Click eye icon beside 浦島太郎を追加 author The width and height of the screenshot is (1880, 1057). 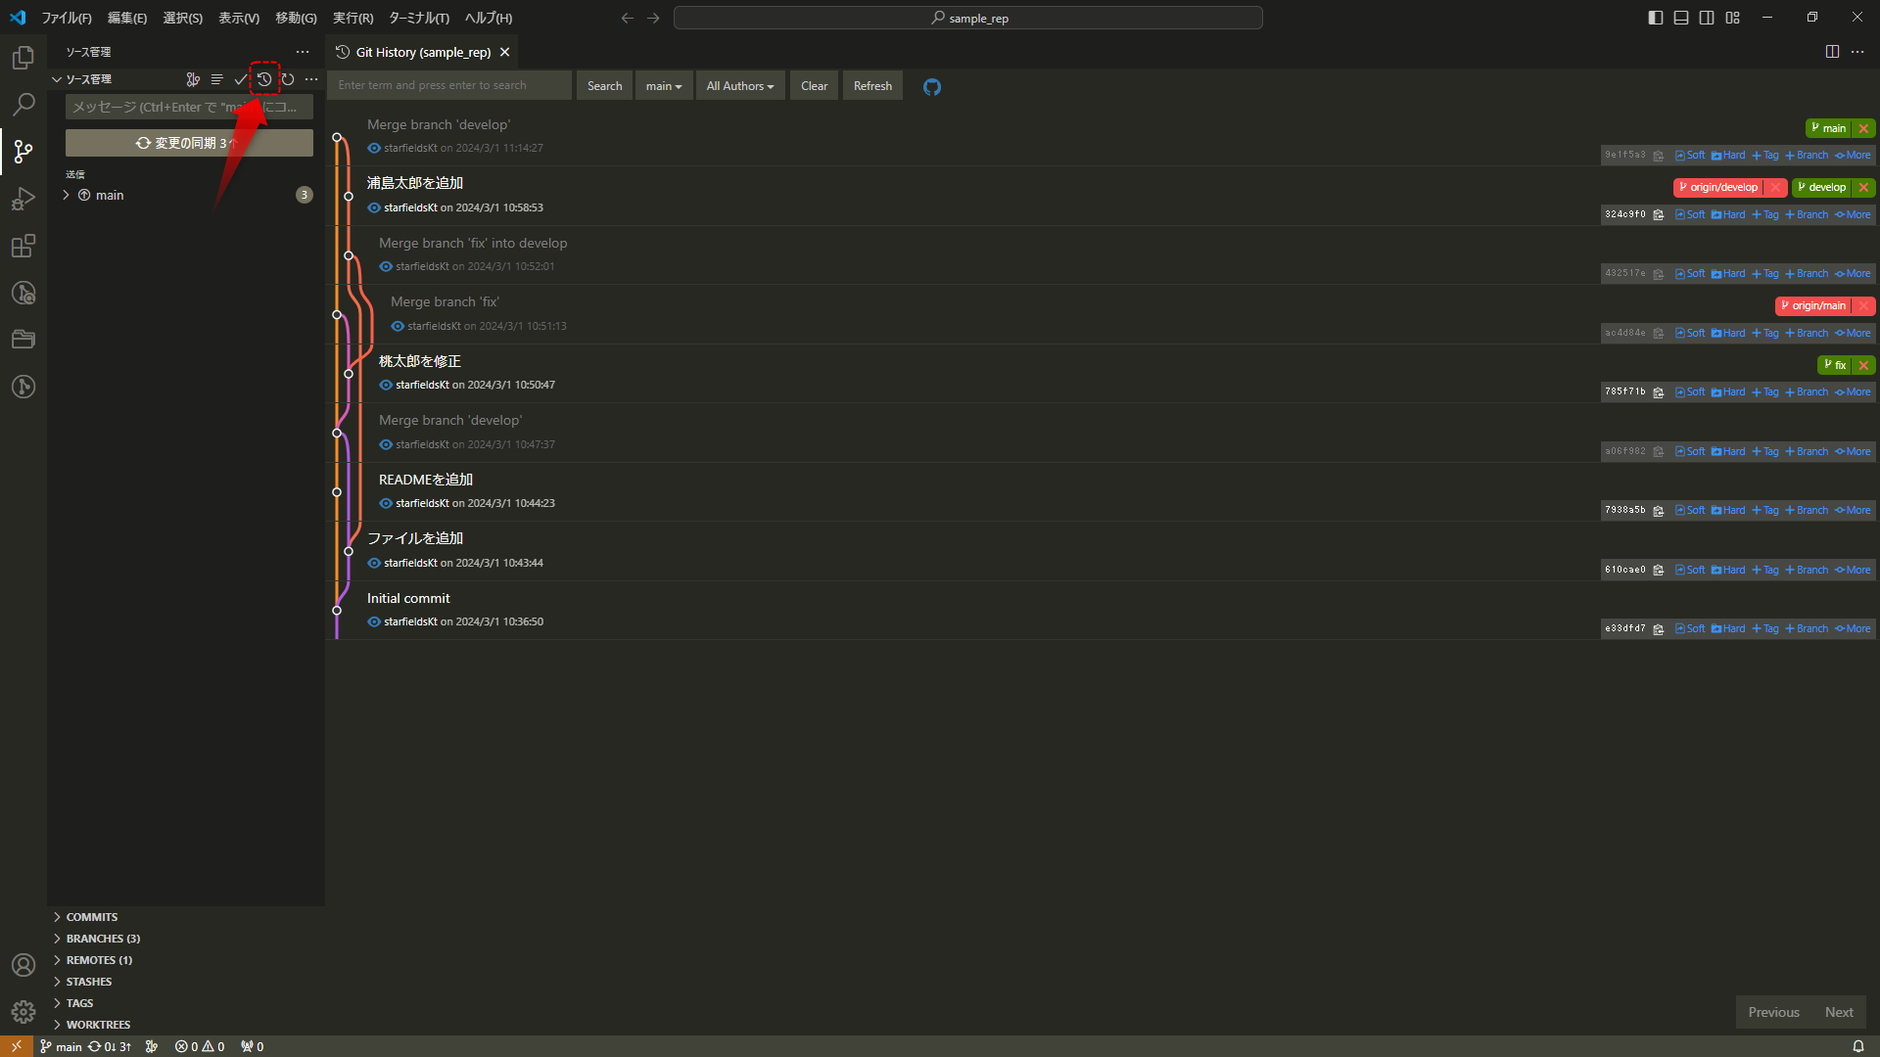click(374, 207)
